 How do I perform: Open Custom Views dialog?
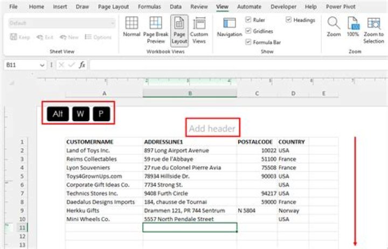click(199, 30)
